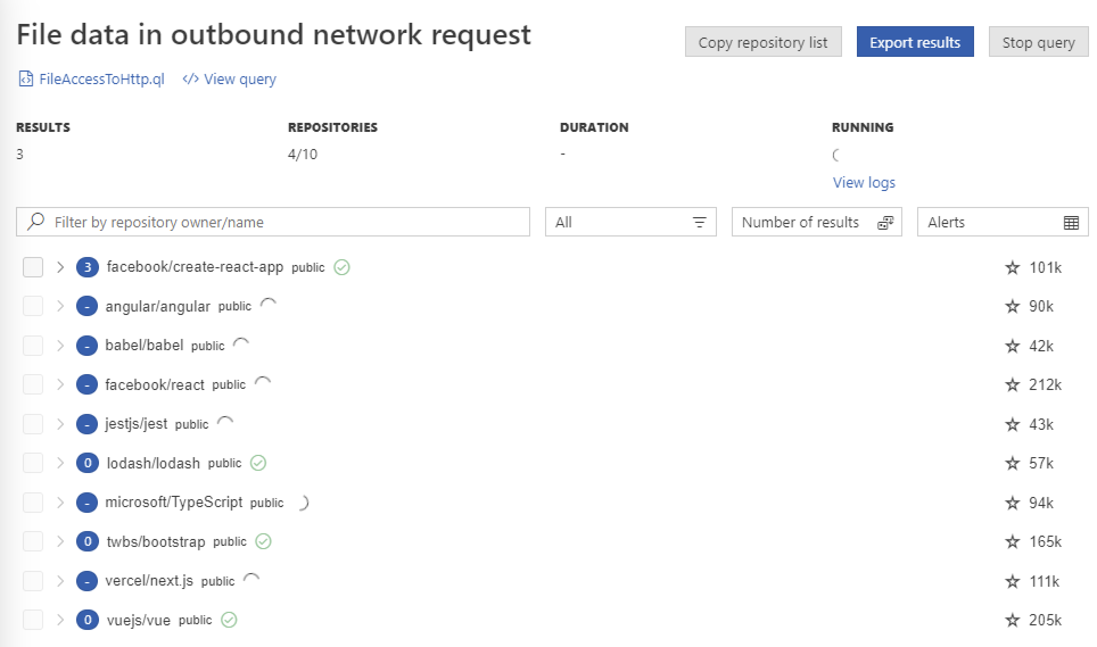Click the FileAccessToHttp.ql file icon

[27, 78]
